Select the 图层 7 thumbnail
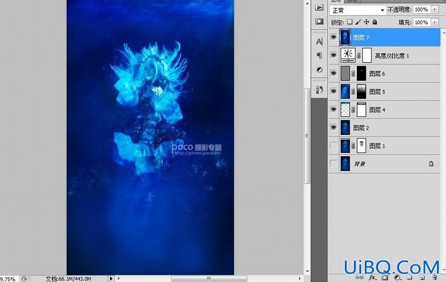This screenshot has height=282, width=446. (345, 37)
